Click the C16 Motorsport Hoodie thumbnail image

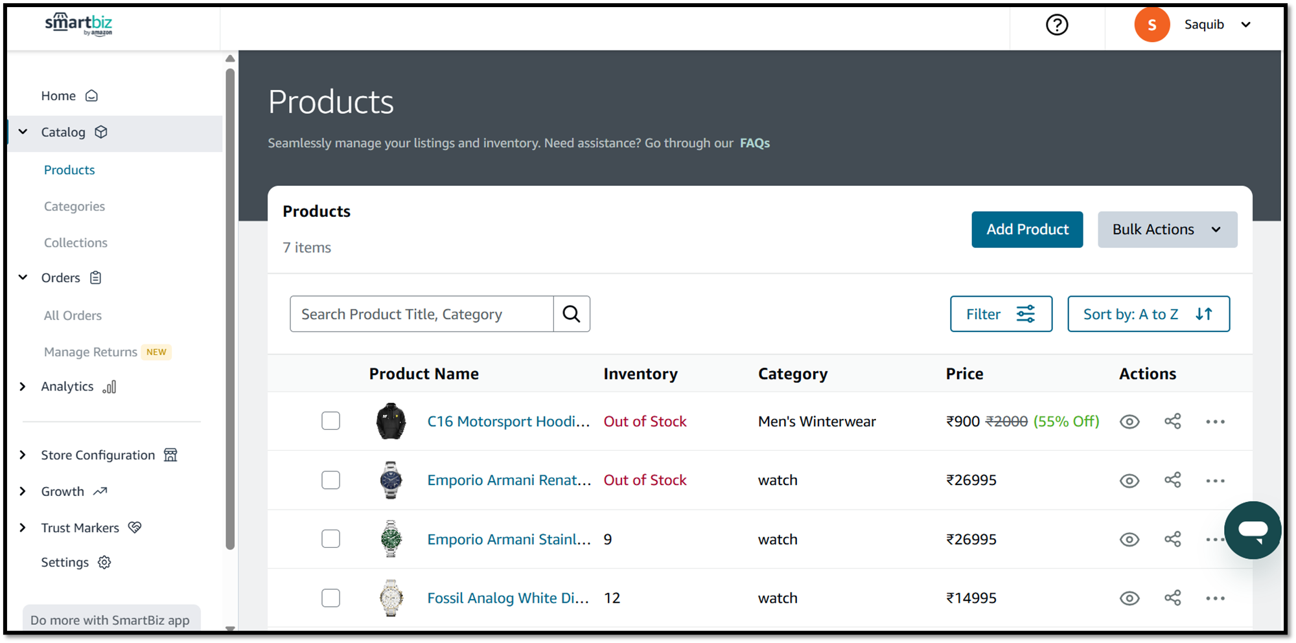pos(391,421)
